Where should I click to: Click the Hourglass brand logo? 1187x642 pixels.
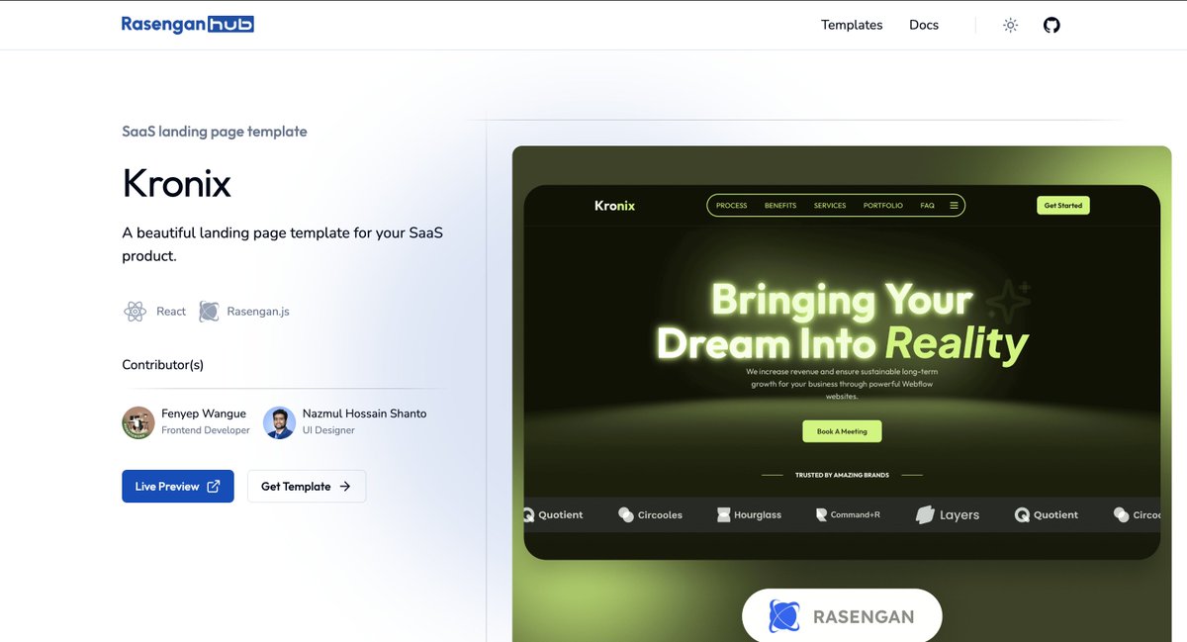coord(748,514)
